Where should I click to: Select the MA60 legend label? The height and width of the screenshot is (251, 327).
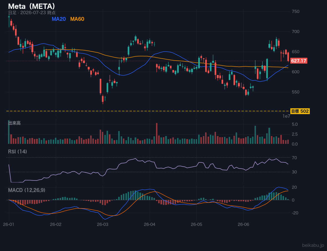tap(77, 19)
